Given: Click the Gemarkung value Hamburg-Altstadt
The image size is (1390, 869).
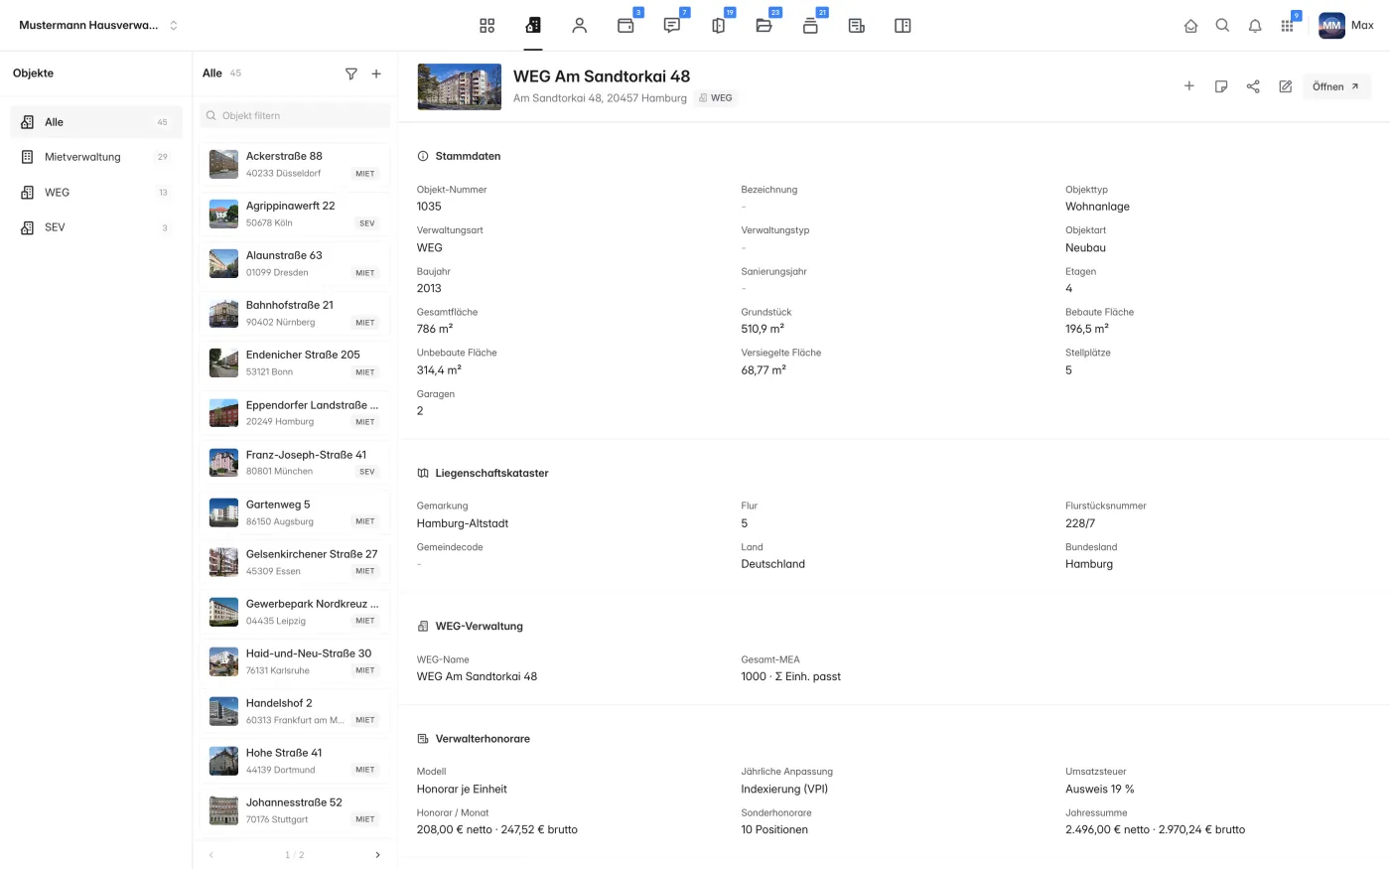Looking at the screenshot, I should tap(463, 523).
